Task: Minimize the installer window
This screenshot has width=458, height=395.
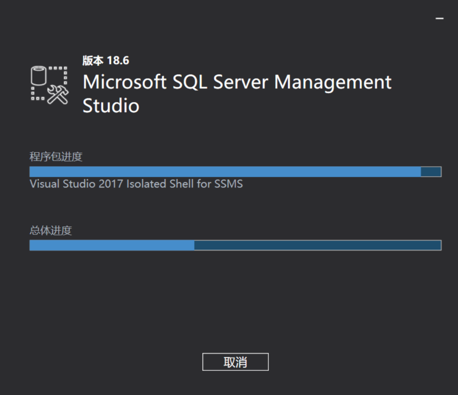Action: (x=439, y=18)
